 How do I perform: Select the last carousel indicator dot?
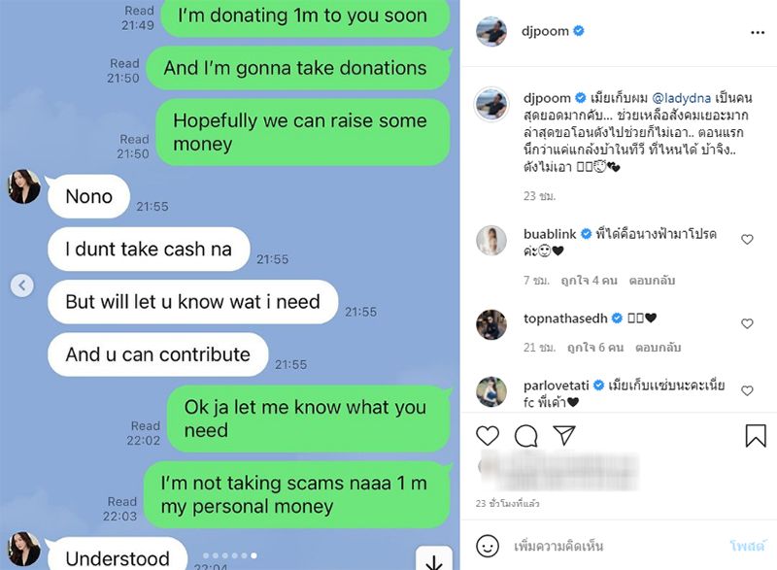(253, 555)
